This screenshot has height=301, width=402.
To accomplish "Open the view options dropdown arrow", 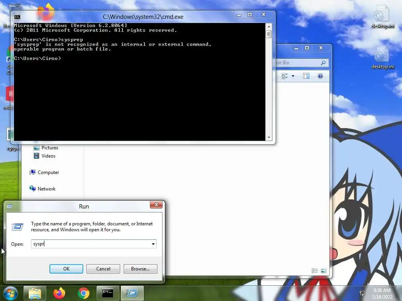I will click(x=293, y=76).
